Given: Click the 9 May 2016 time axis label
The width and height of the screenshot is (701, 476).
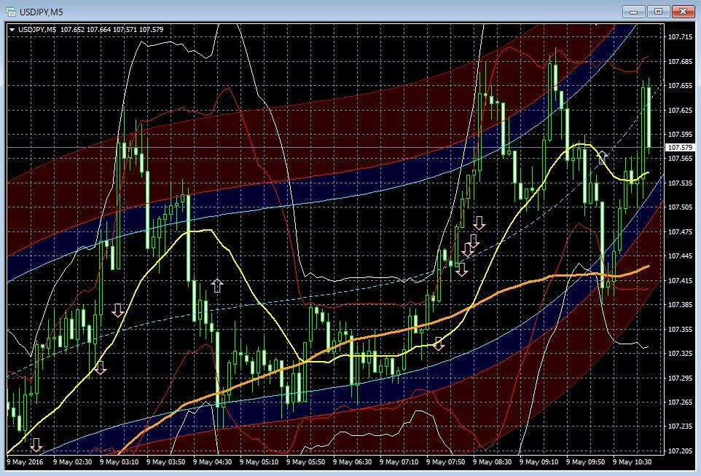Looking at the screenshot, I should click(x=26, y=461).
